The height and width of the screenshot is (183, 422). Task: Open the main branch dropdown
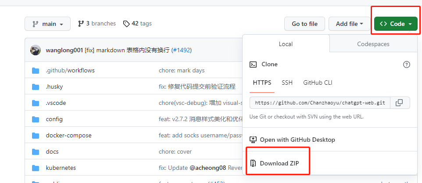[x=48, y=24]
